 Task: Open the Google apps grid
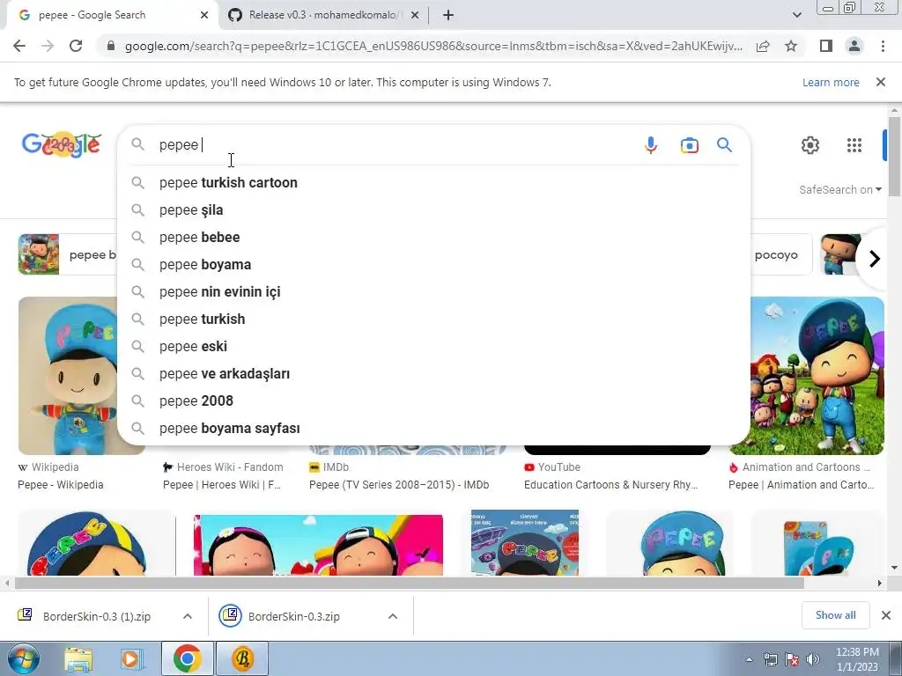pos(854,145)
